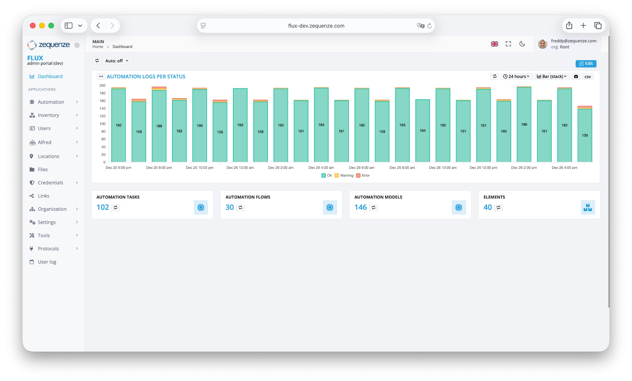Viewport: 632px width, 381px height.
Task: Toggle fullscreen mode in the header
Action: [x=508, y=43]
